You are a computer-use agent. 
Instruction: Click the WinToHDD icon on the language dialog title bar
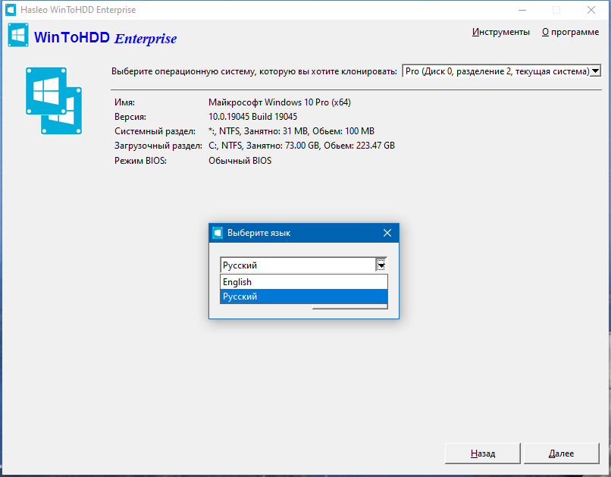[x=217, y=233]
